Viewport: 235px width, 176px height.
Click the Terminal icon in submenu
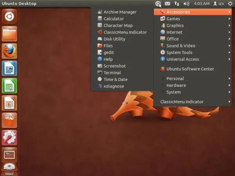pos(99,73)
